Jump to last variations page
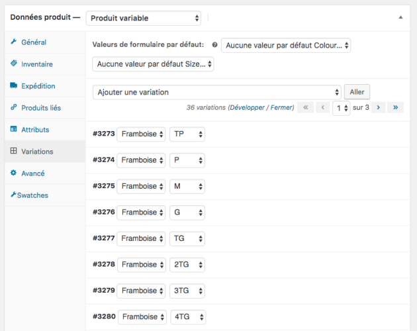Viewport: 417px width, 331px height. pos(396,107)
